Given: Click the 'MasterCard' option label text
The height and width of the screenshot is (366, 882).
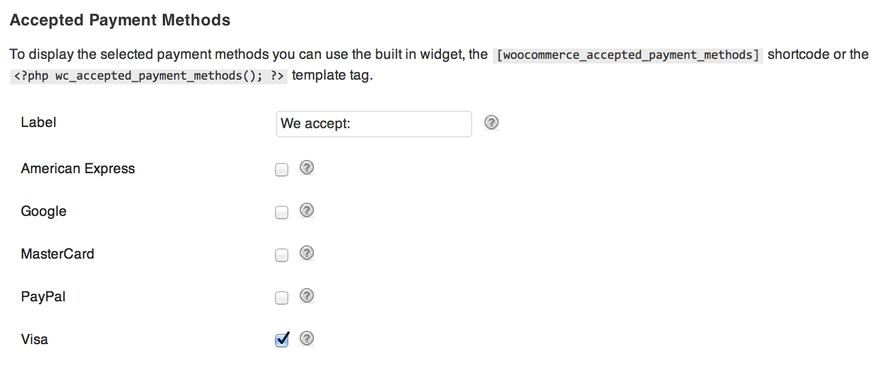Looking at the screenshot, I should click(x=58, y=254).
